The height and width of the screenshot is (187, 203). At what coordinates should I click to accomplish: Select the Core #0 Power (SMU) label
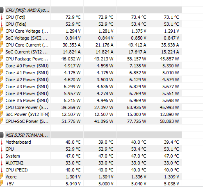tap(27, 66)
